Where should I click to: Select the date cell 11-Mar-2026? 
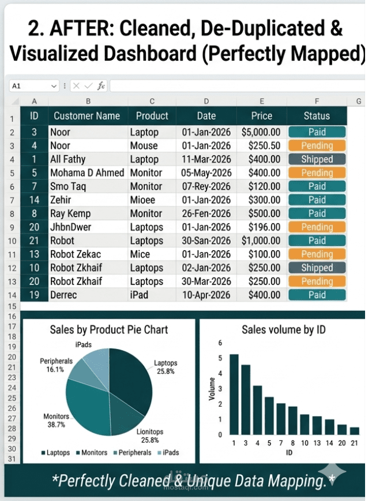click(206, 159)
